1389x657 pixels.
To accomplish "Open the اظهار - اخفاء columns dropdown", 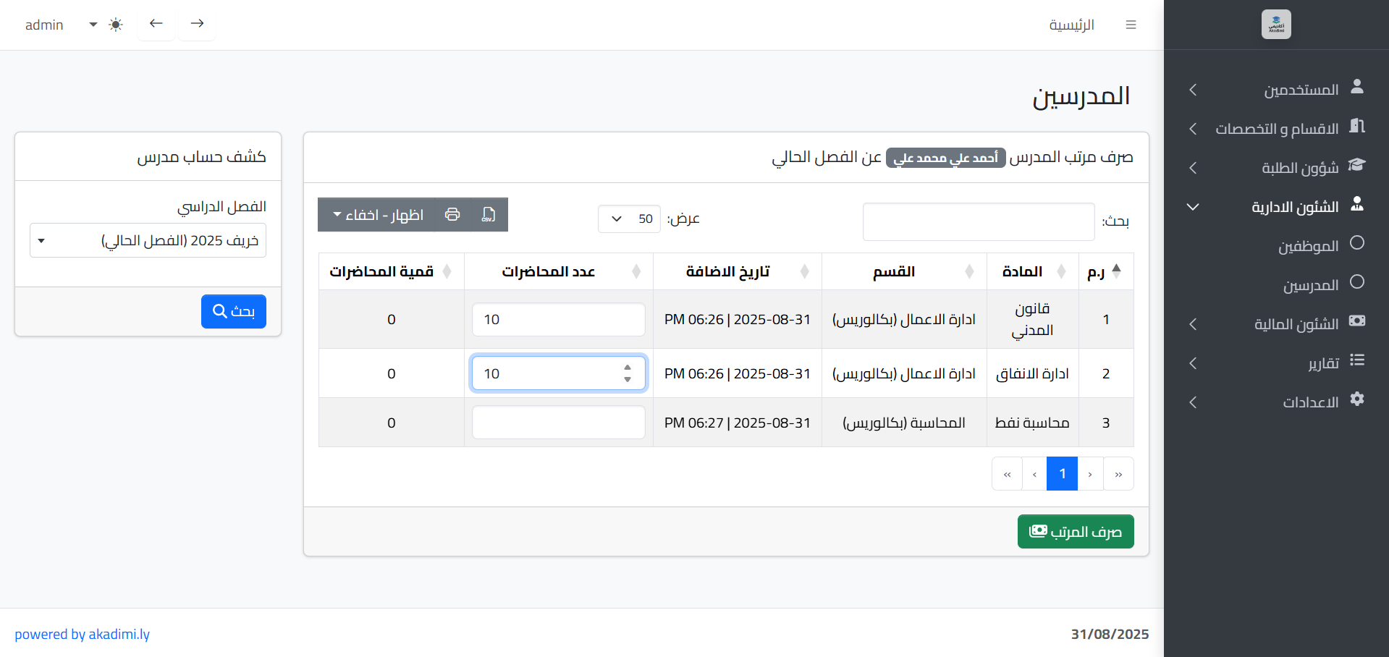I will pyautogui.click(x=378, y=215).
